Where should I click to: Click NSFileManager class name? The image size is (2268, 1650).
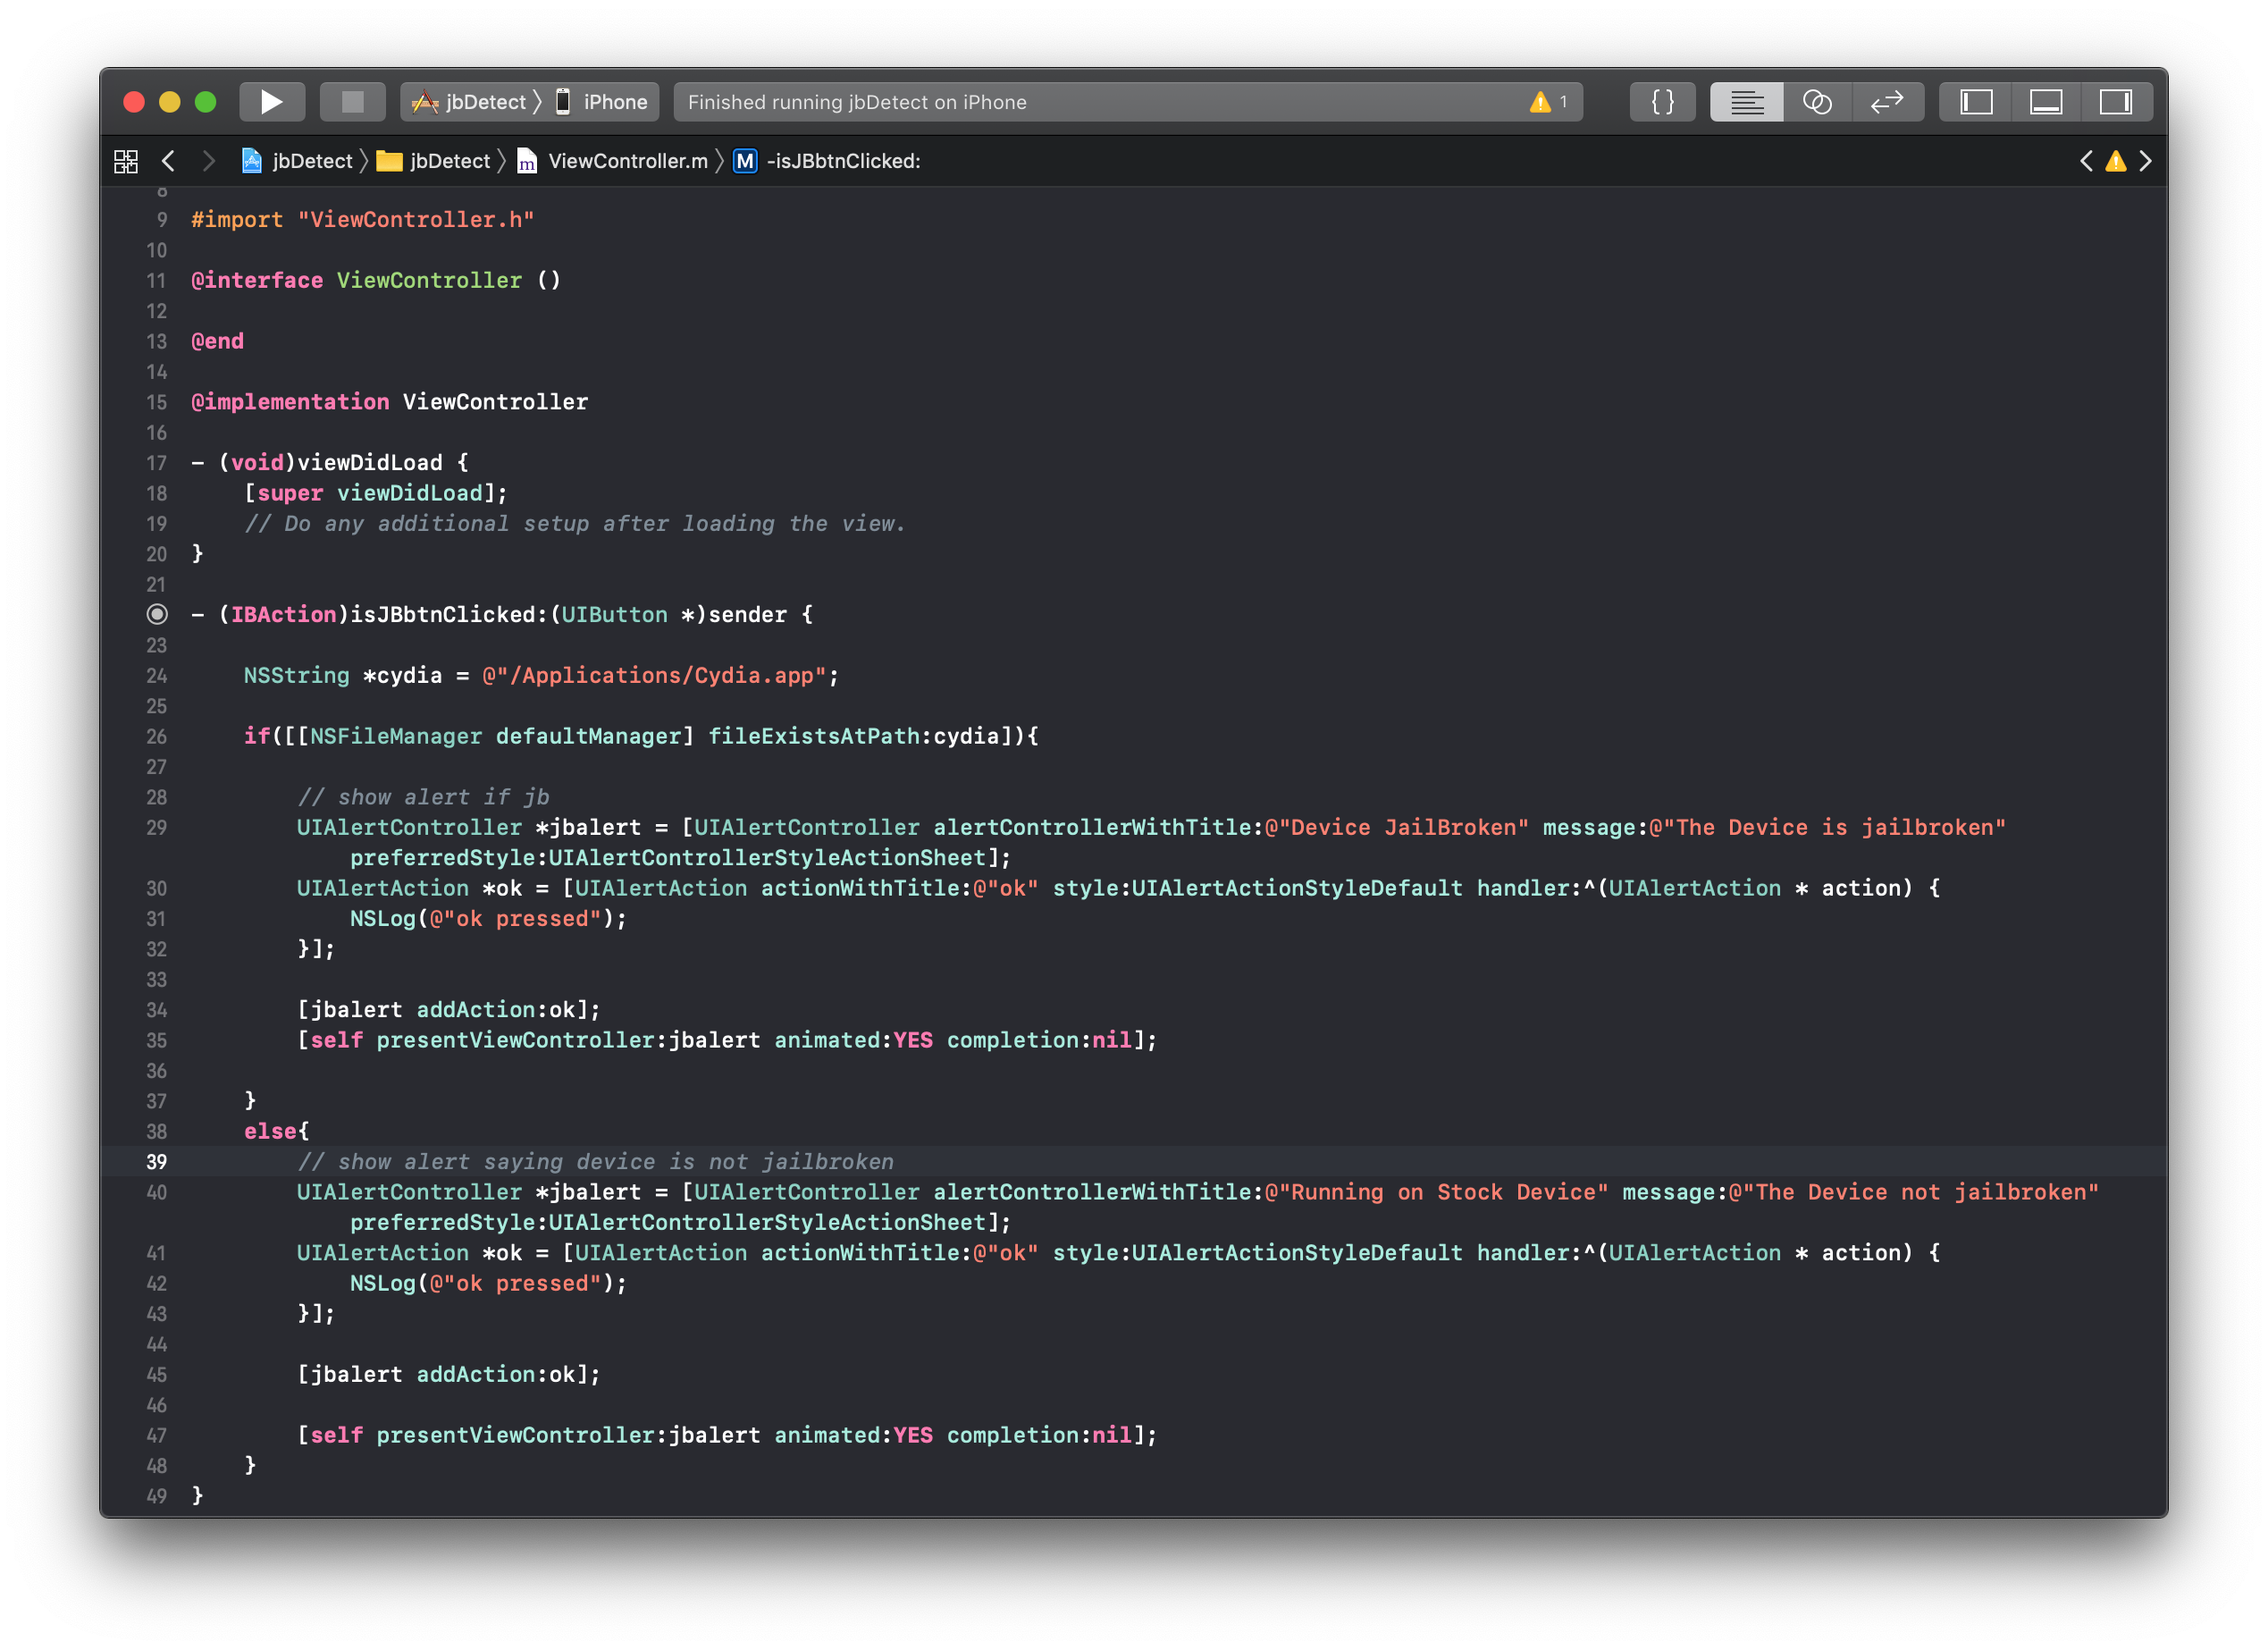395,736
